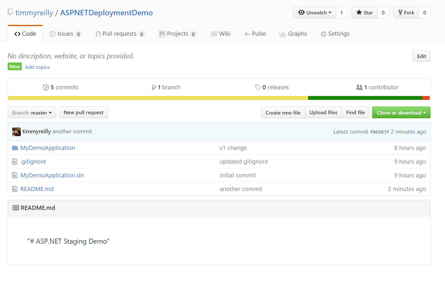
Task: Open 'another commit' message in latest commit bar
Action: (x=72, y=131)
